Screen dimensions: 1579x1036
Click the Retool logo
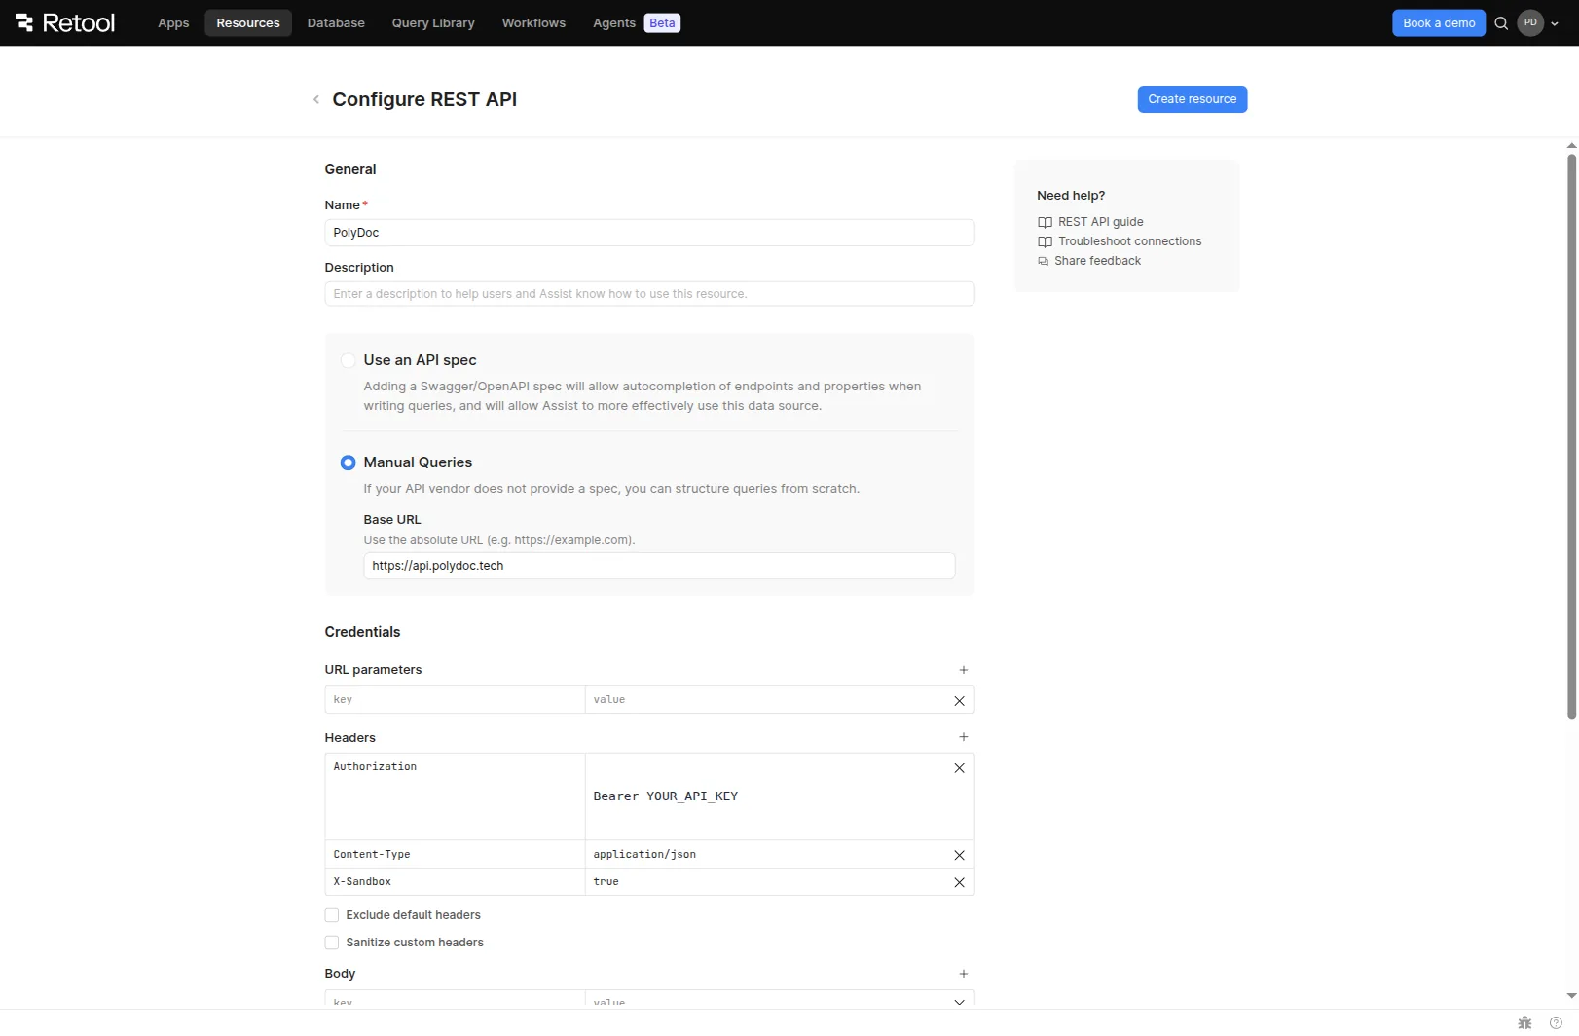click(65, 22)
